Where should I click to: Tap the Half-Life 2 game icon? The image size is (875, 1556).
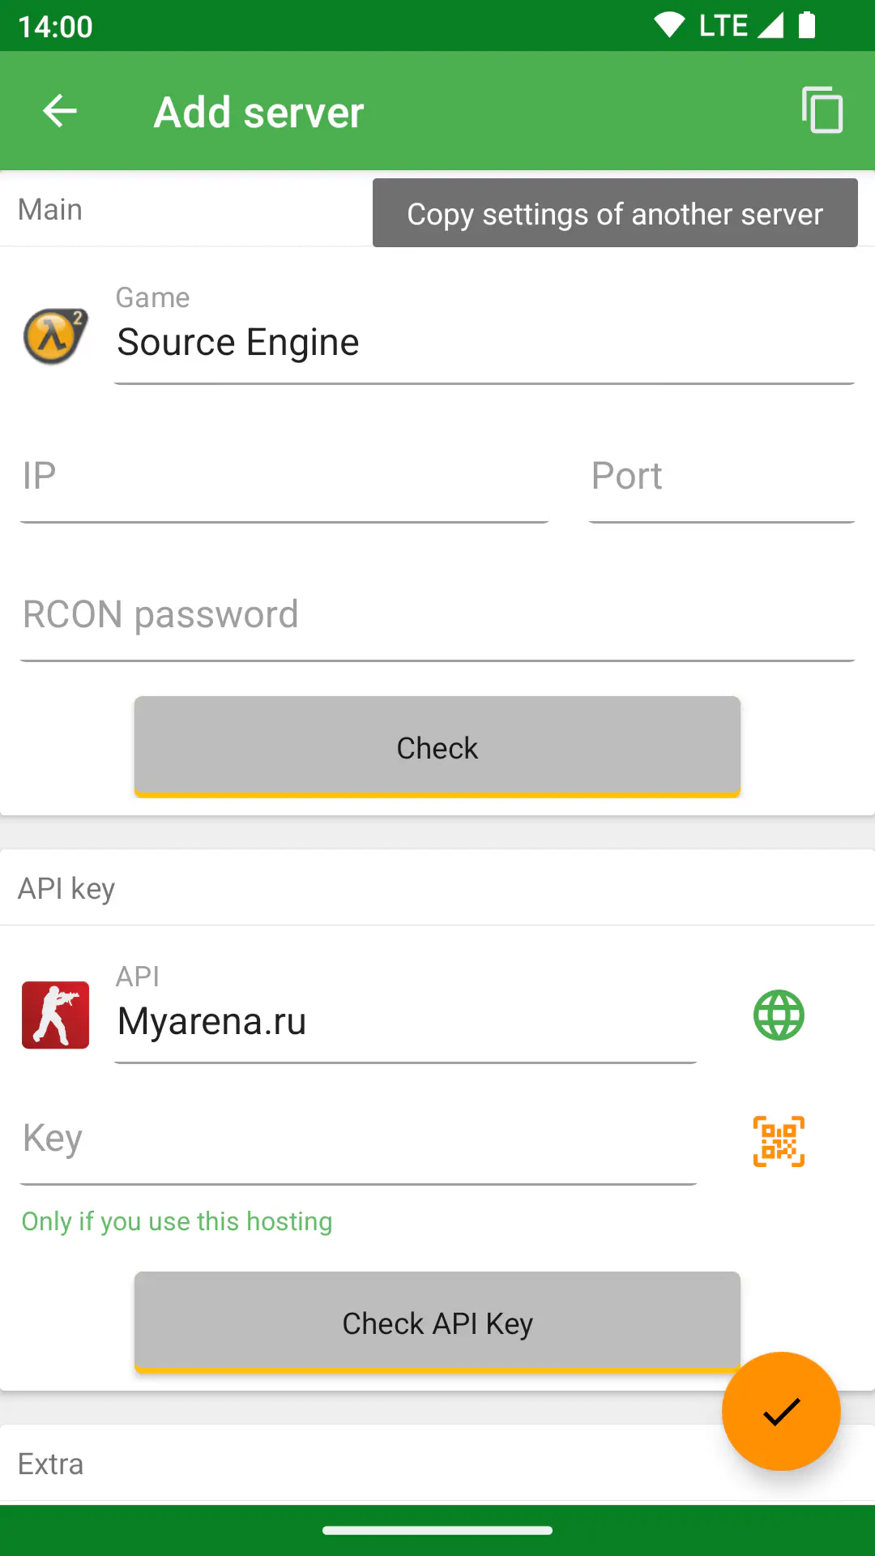tap(55, 336)
